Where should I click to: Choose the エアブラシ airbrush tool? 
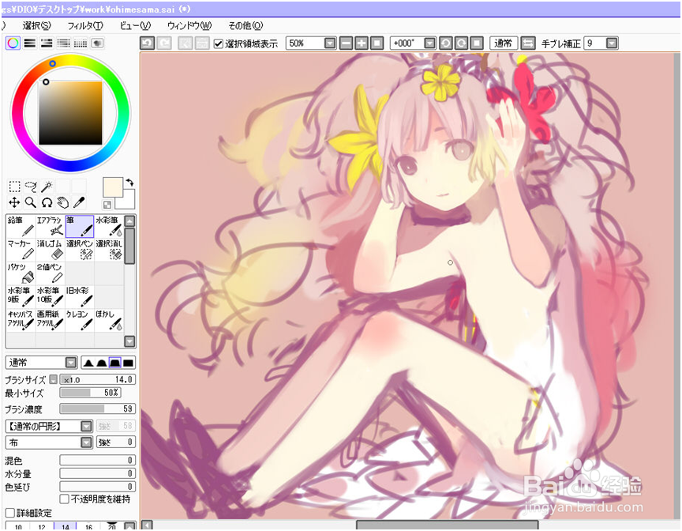point(50,226)
